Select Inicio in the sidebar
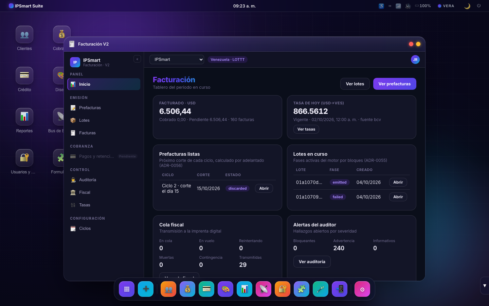The image size is (489, 306). [x=104, y=84]
